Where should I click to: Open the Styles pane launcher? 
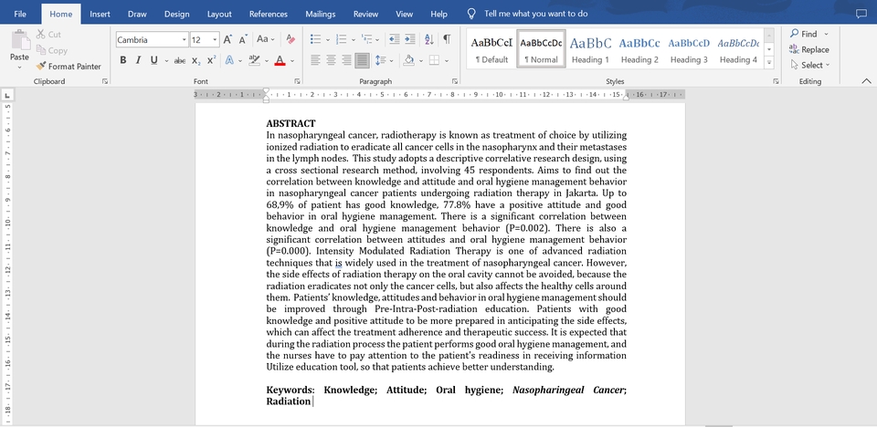[776, 81]
